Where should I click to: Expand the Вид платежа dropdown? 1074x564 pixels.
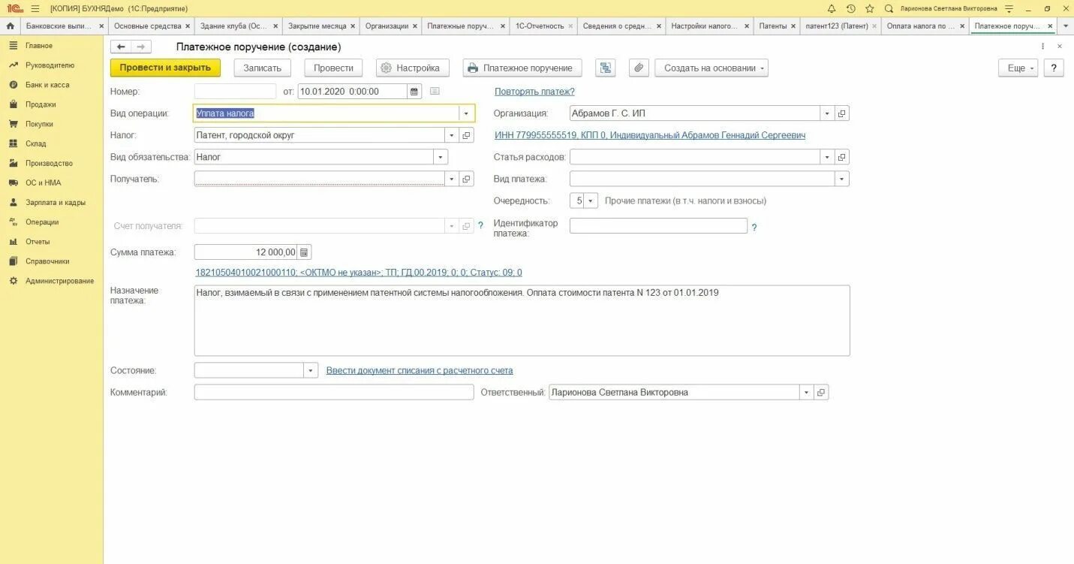pyautogui.click(x=842, y=179)
